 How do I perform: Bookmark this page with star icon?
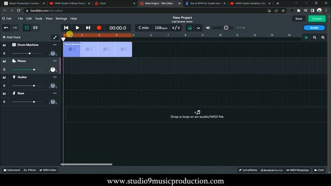(x=283, y=10)
